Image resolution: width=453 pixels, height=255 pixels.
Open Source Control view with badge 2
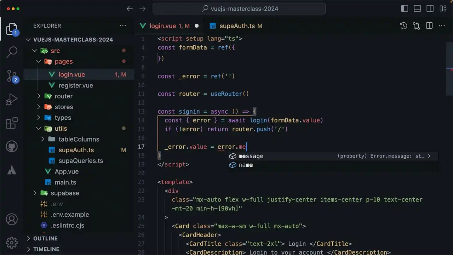[12, 76]
